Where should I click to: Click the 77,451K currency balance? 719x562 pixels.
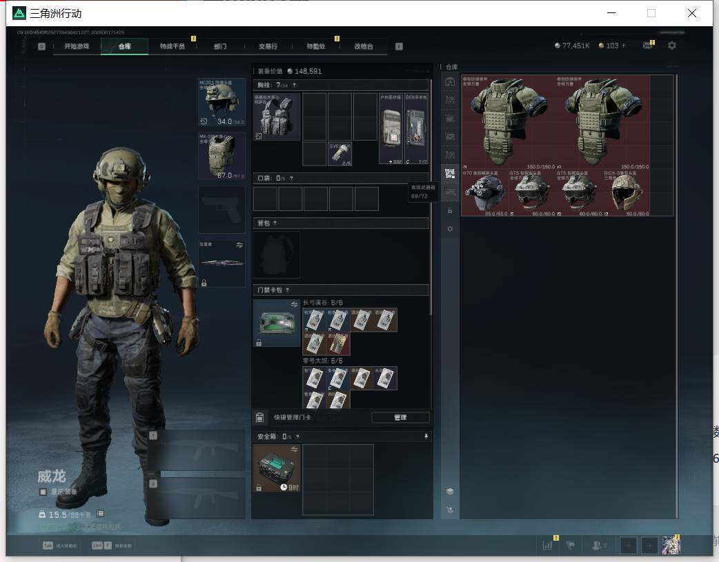click(572, 46)
